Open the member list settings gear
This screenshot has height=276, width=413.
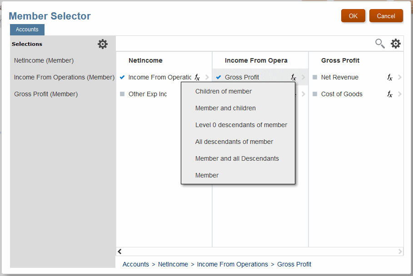396,44
